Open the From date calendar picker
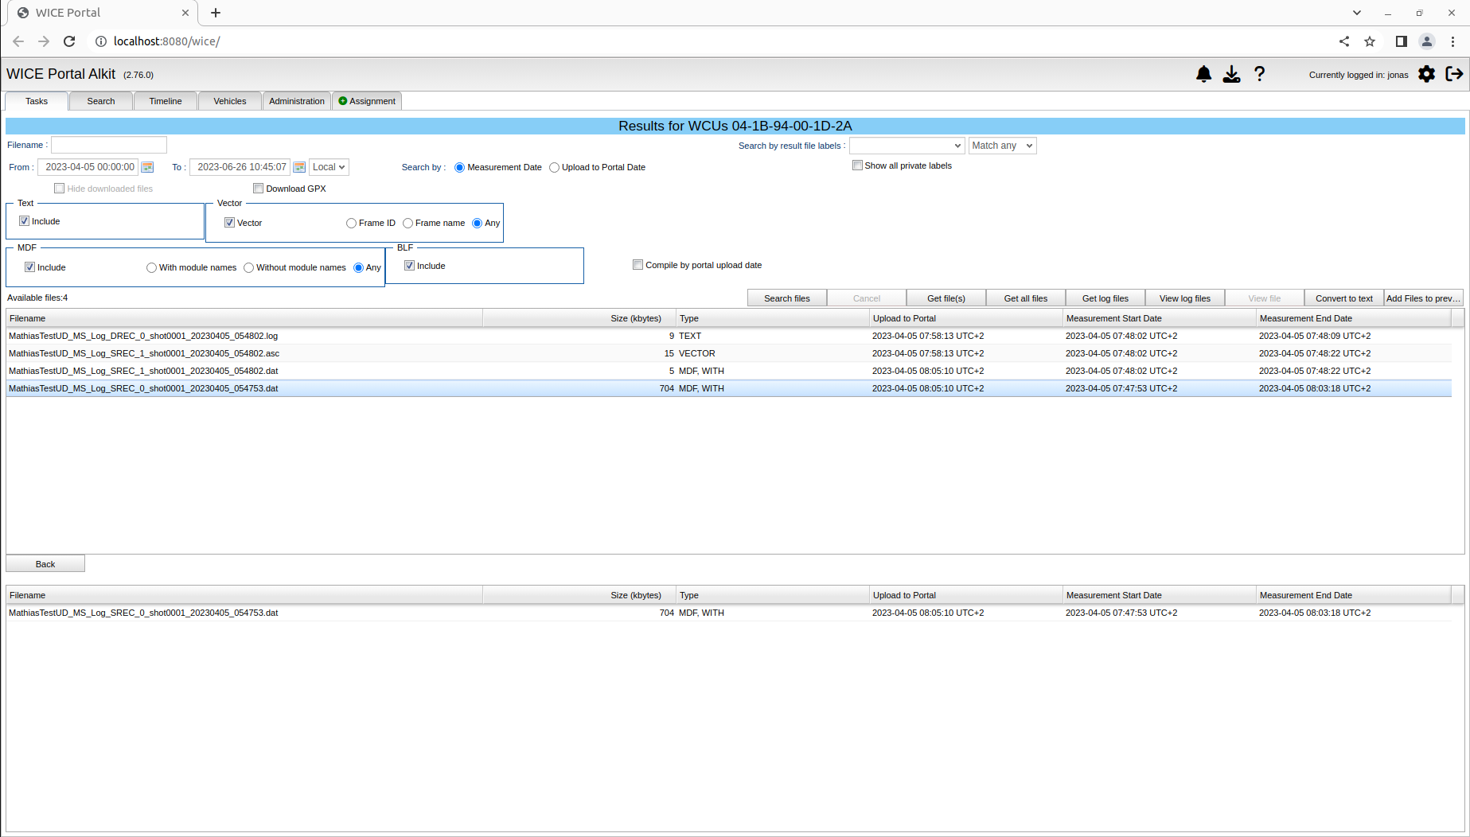 147,167
